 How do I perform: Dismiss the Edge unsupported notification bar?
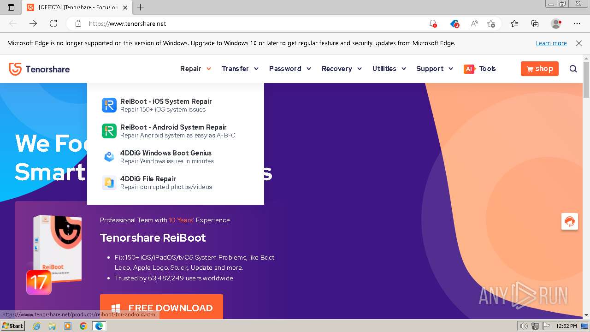click(x=579, y=43)
